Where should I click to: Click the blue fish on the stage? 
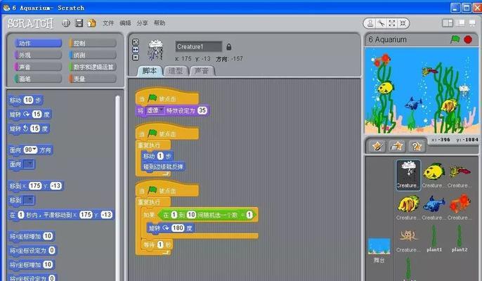click(413, 103)
